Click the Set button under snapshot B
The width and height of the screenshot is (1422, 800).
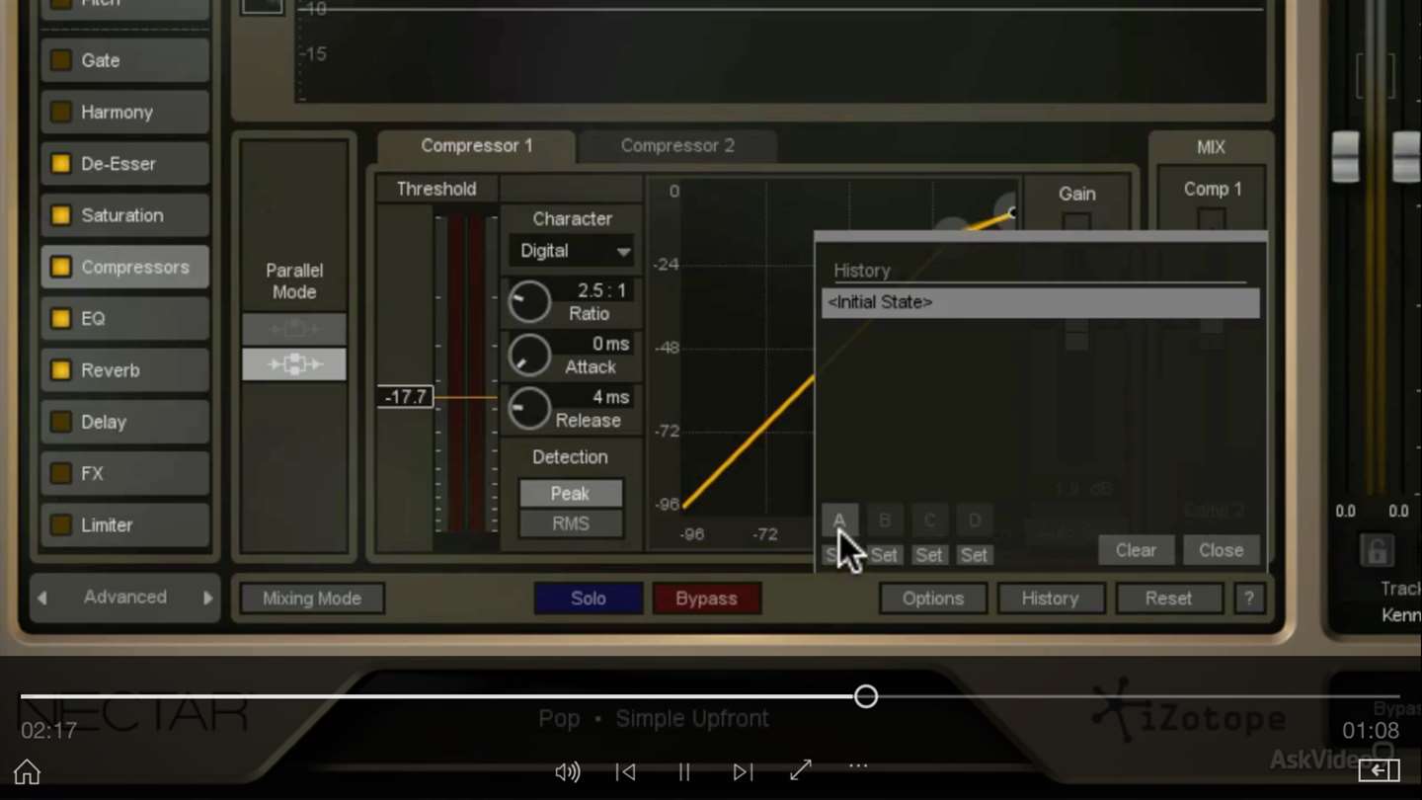click(x=885, y=555)
